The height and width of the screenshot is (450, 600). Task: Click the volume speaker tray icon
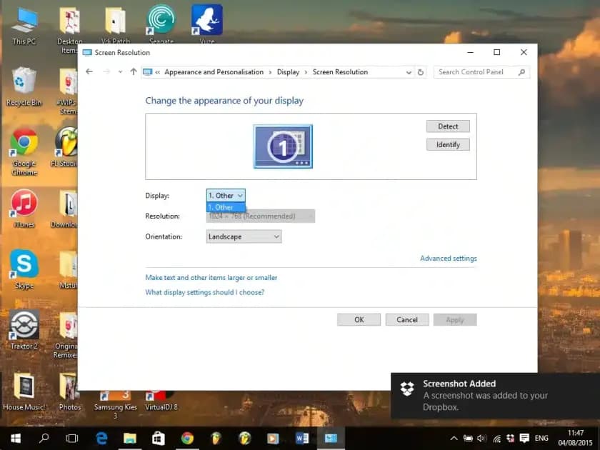(481, 438)
